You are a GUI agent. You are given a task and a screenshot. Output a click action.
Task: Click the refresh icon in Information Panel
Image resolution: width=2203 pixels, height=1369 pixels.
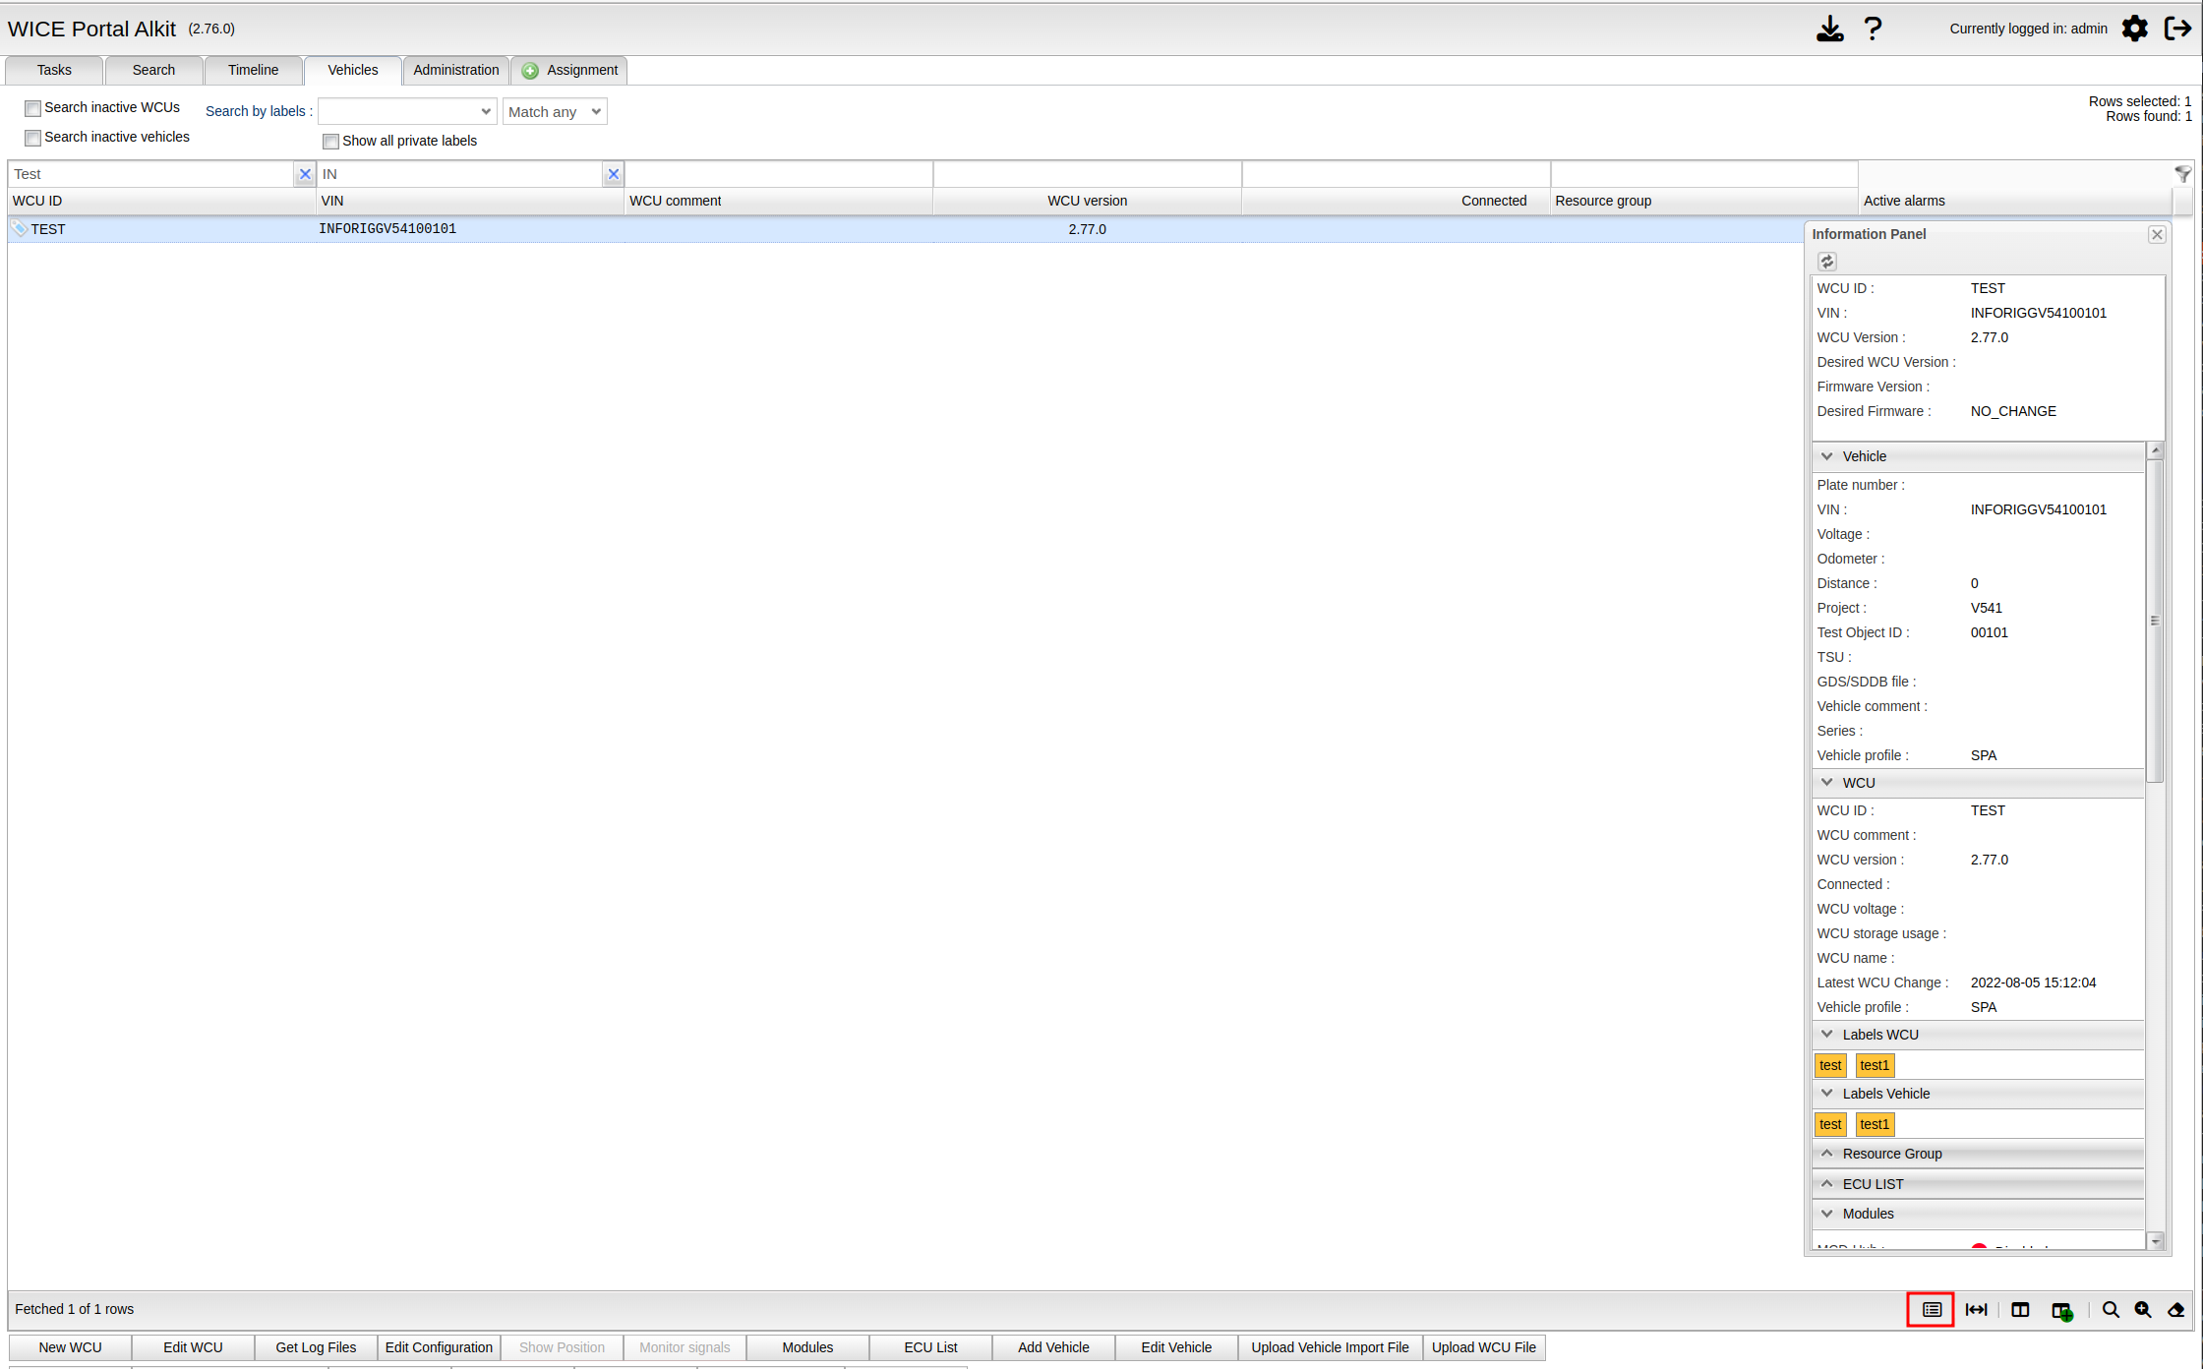point(1826,262)
